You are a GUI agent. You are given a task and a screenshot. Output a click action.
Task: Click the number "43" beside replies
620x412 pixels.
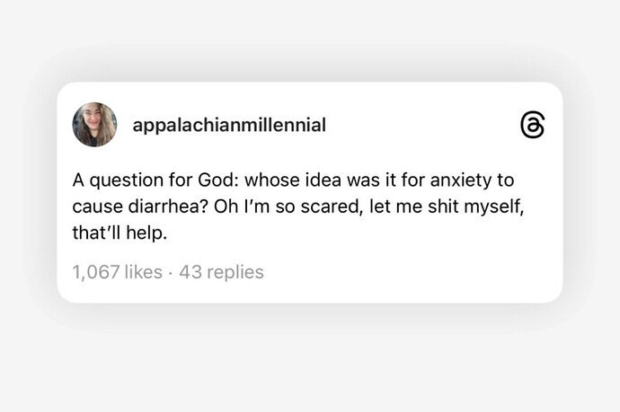190,271
